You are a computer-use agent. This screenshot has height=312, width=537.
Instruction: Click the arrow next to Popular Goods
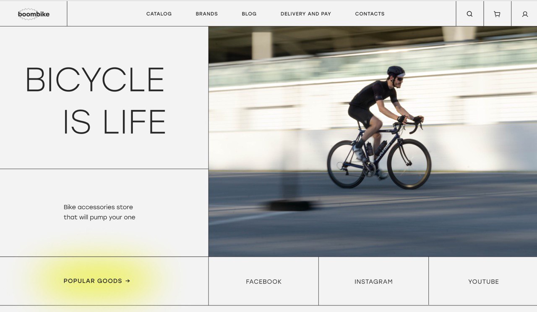128,281
